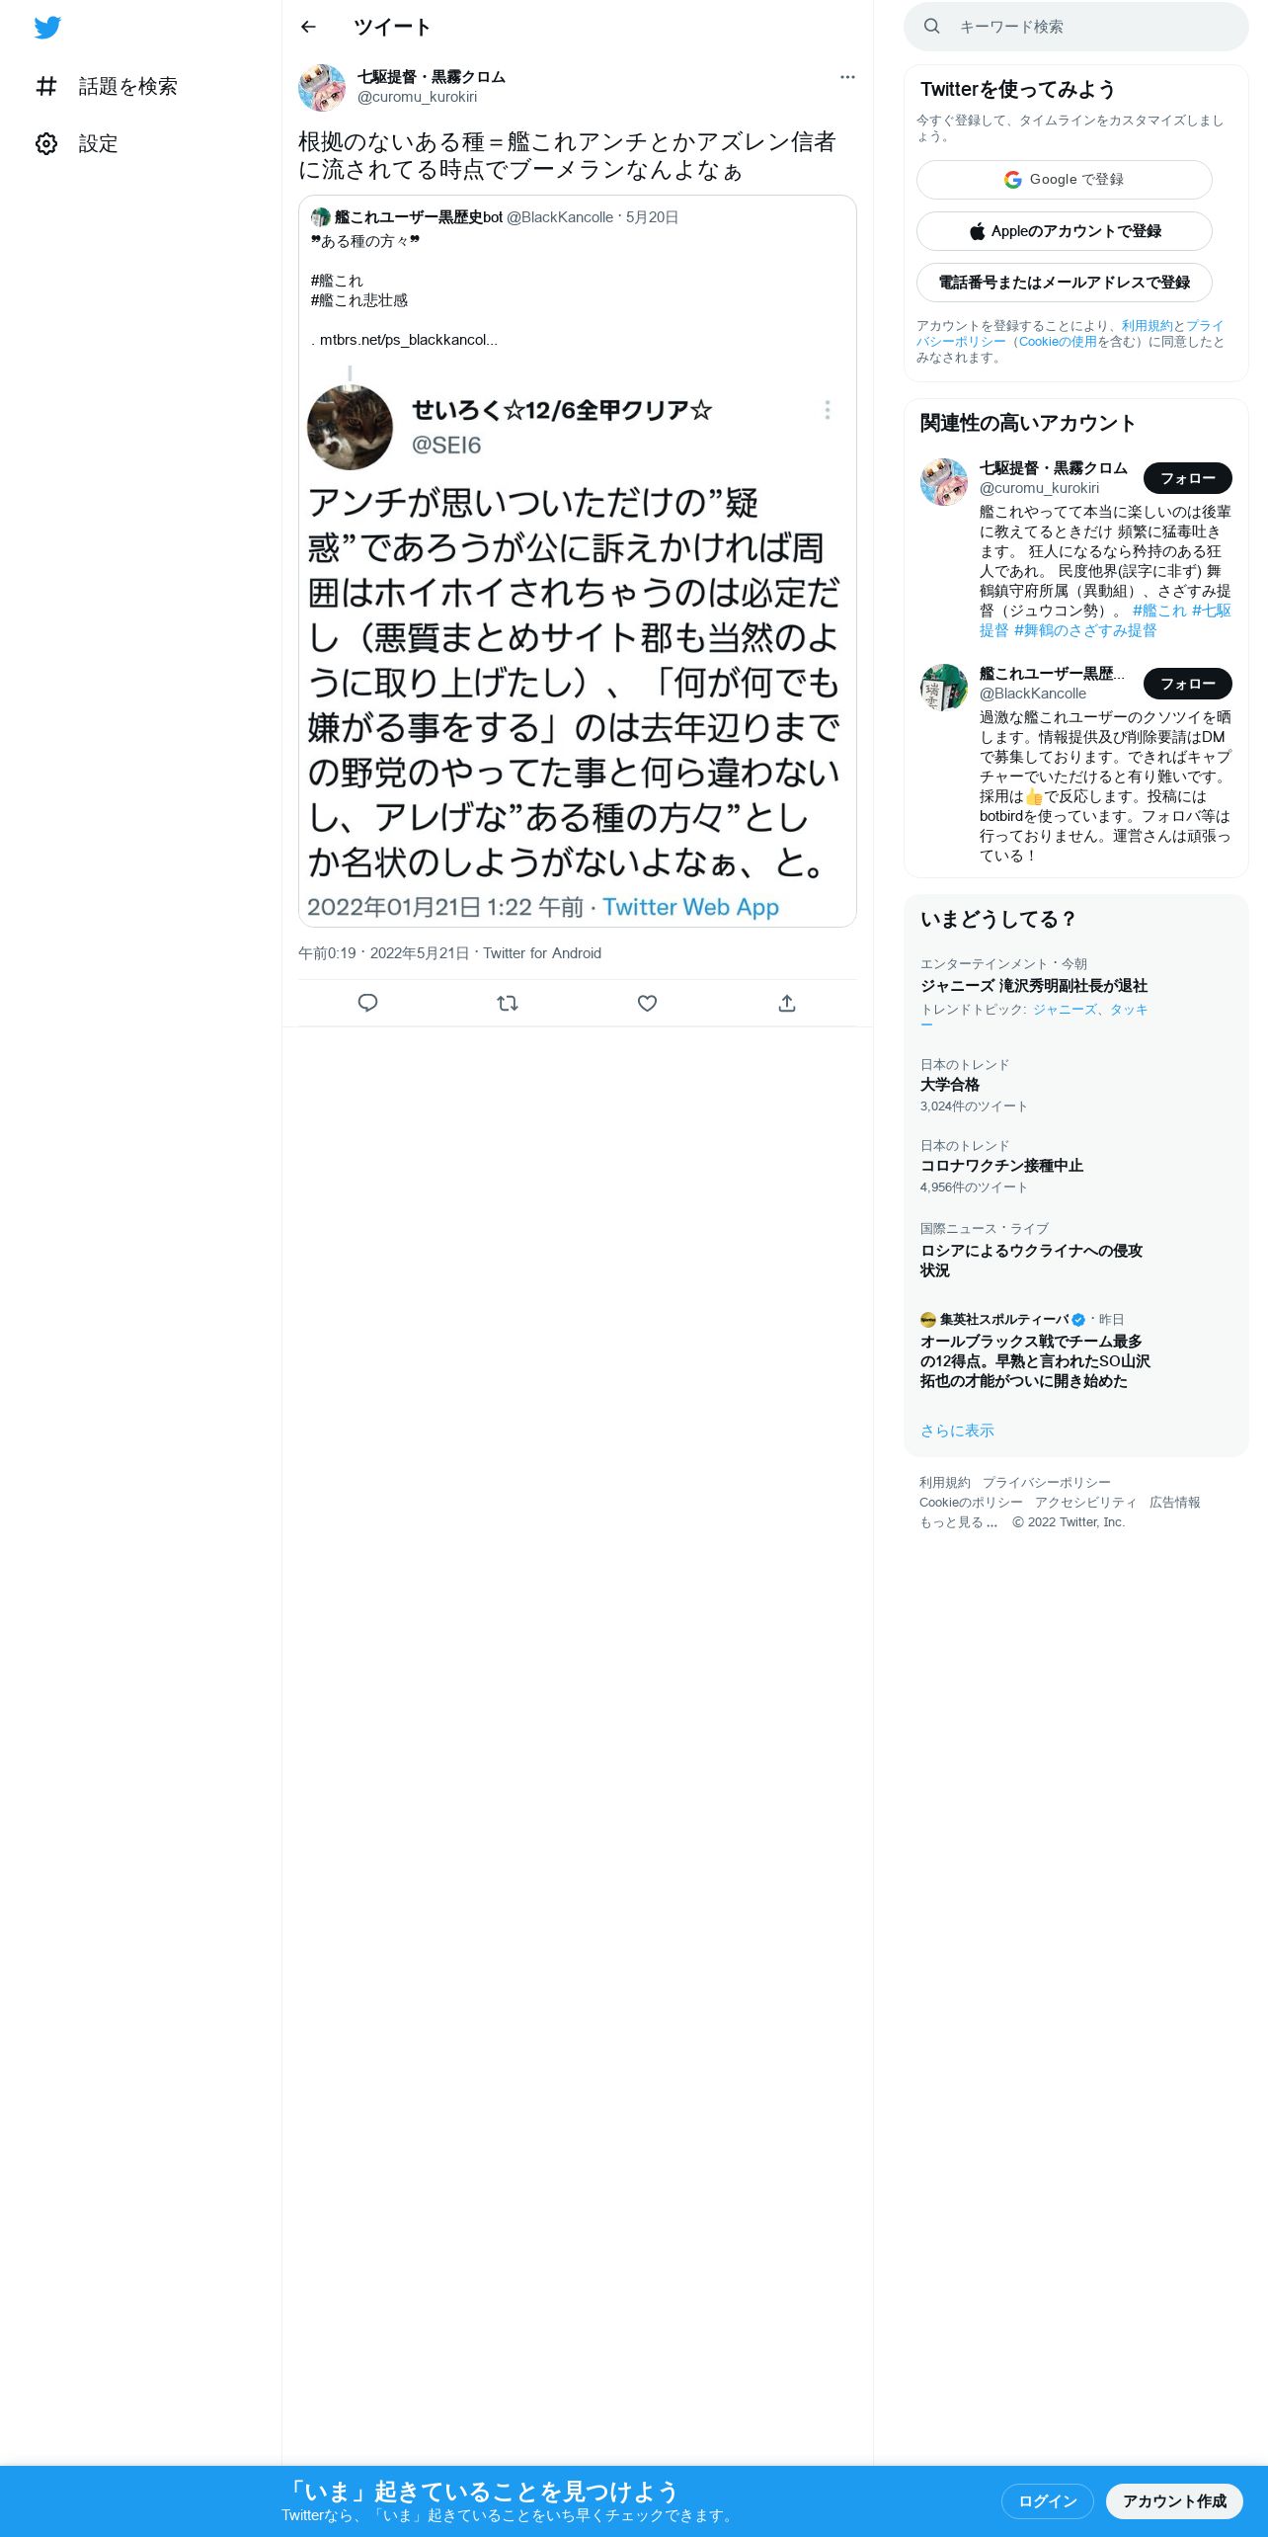1268x2537 pixels.
Task: Go back with the arrow icon
Action: [x=308, y=27]
